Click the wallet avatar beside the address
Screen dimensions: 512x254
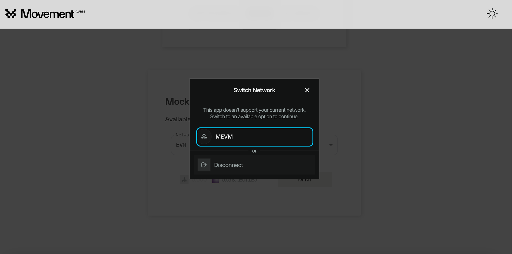(x=216, y=180)
